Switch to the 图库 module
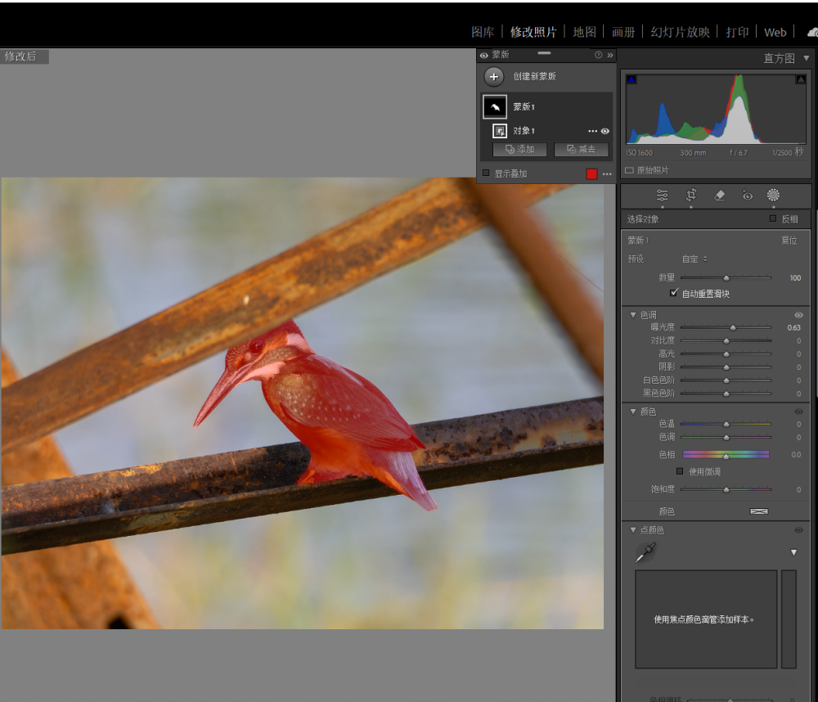This screenshot has width=818, height=702. pos(483,33)
